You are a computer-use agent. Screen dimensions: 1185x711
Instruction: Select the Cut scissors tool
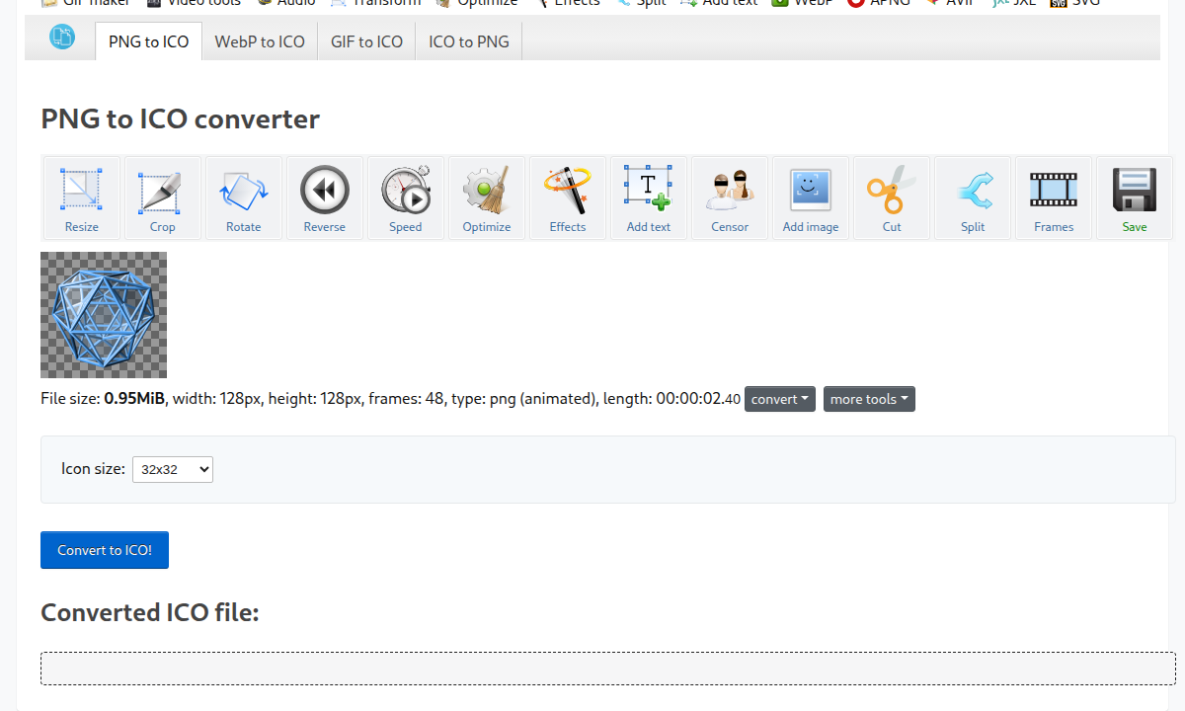pyautogui.click(x=892, y=198)
